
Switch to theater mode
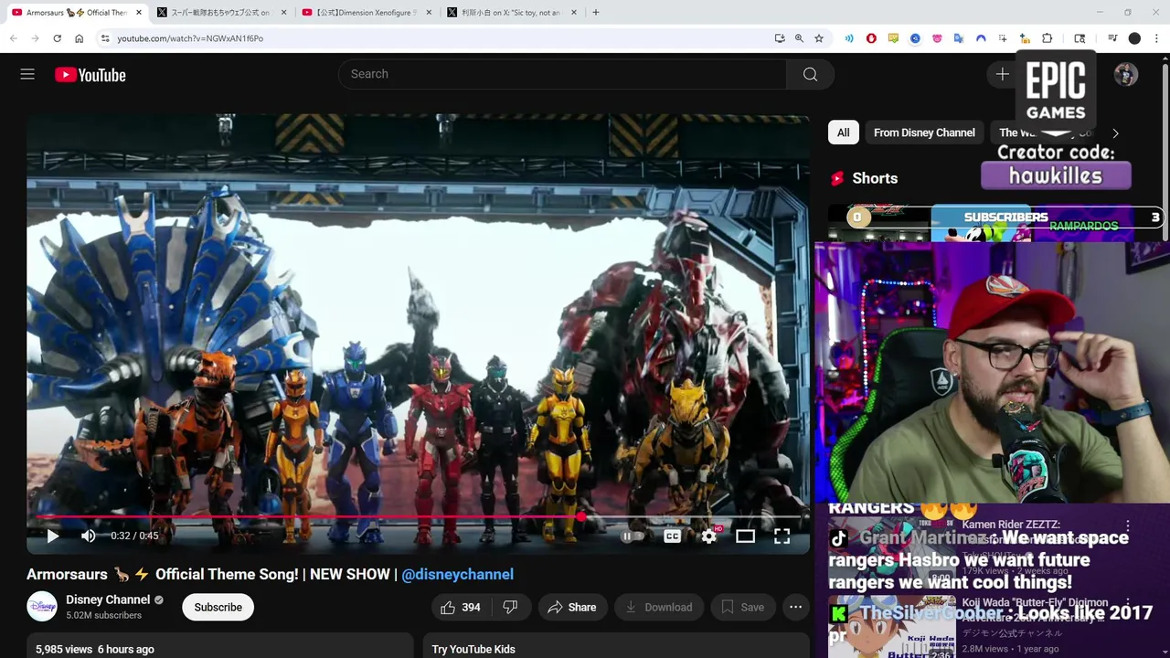coord(745,536)
